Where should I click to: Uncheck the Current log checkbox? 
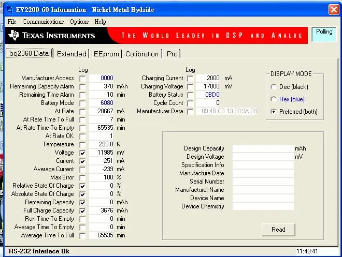point(82,161)
